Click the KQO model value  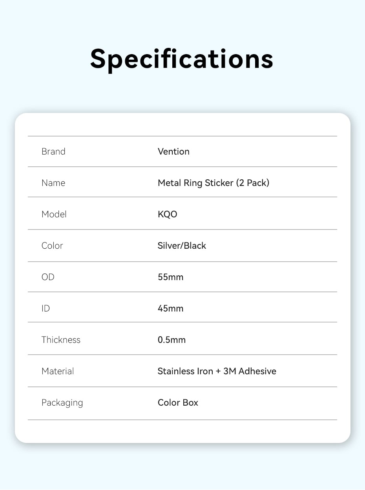[168, 214]
